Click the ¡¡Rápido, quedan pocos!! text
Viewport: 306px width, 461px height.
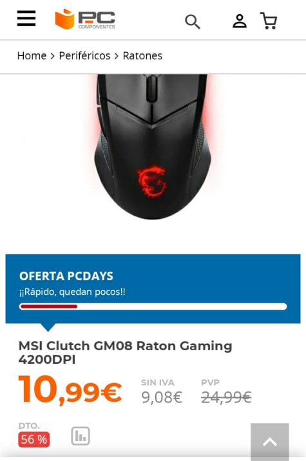[x=72, y=292]
